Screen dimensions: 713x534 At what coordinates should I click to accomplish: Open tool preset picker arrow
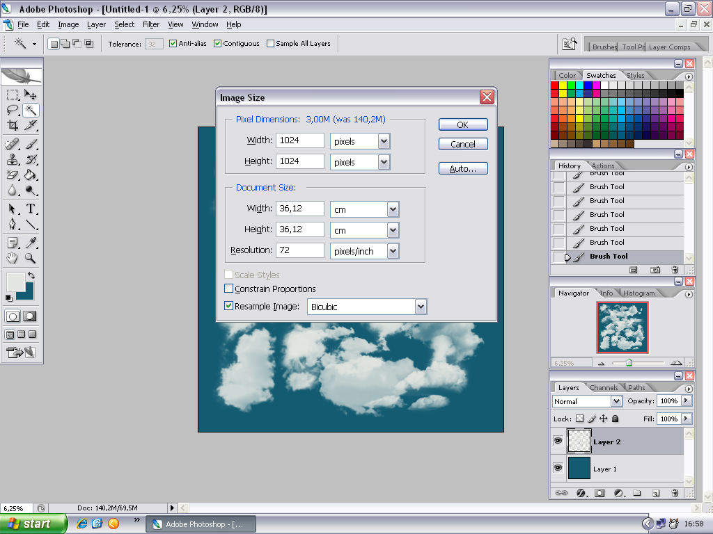[x=35, y=44]
